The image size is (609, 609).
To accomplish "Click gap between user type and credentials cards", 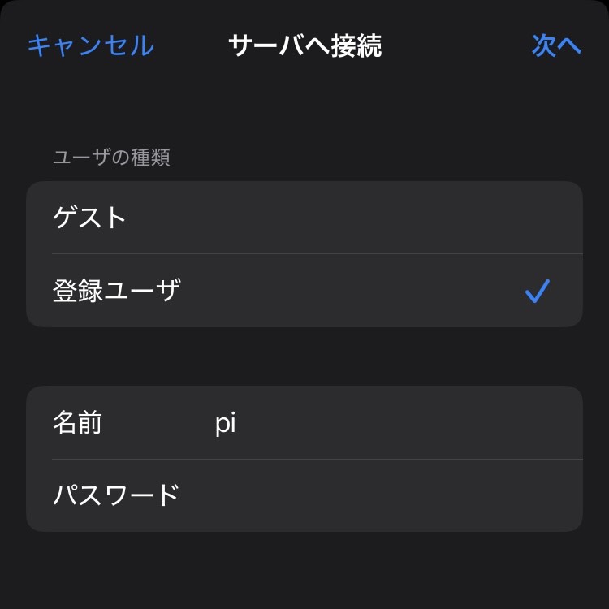I will tap(304, 356).
